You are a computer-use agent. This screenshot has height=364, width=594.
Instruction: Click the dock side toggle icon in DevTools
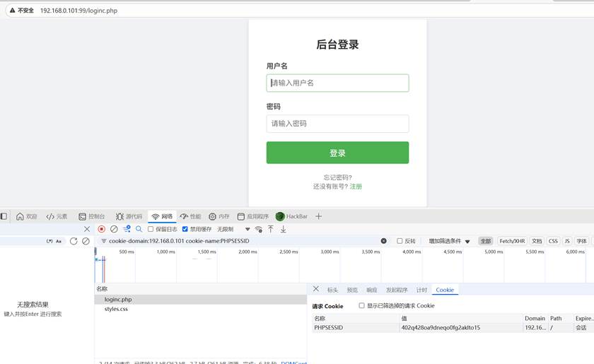click(4, 216)
